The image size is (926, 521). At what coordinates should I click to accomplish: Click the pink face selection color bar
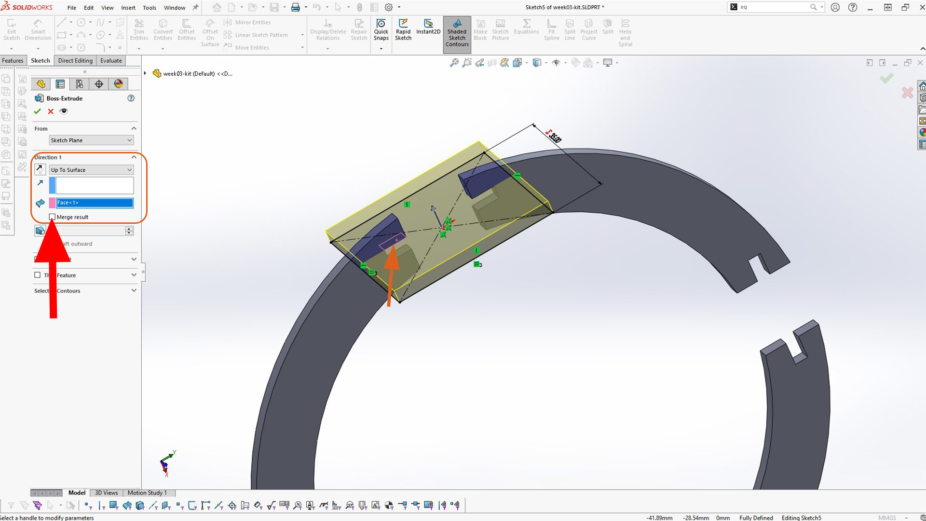[52, 203]
